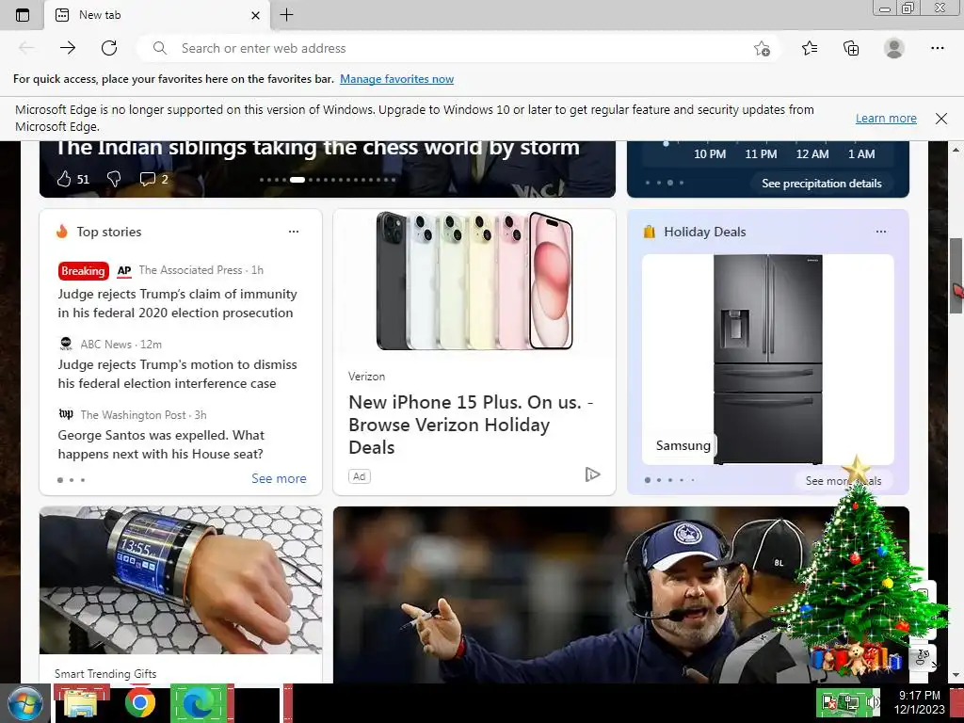Click scrollbar down arrow

(x=956, y=675)
